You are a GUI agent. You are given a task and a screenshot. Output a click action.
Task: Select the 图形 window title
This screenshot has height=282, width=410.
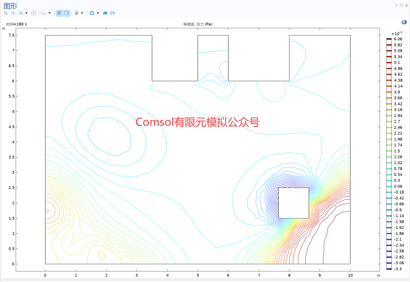[10, 6]
